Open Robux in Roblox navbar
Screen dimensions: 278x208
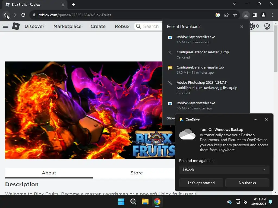[x=122, y=26]
